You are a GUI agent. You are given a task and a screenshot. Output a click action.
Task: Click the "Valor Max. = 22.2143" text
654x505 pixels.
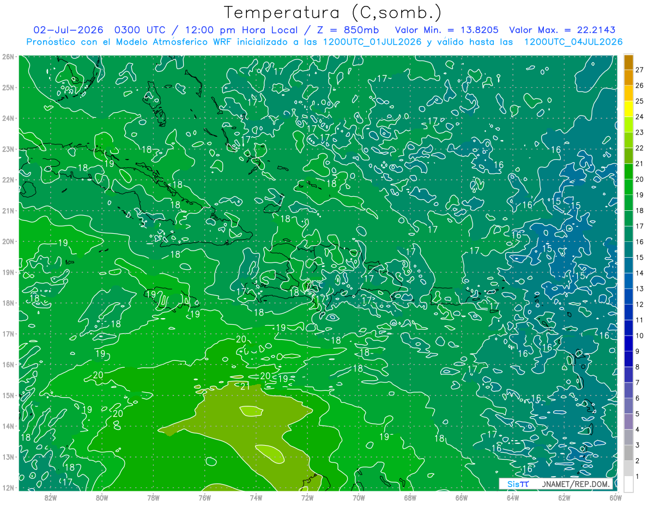pyautogui.click(x=562, y=30)
